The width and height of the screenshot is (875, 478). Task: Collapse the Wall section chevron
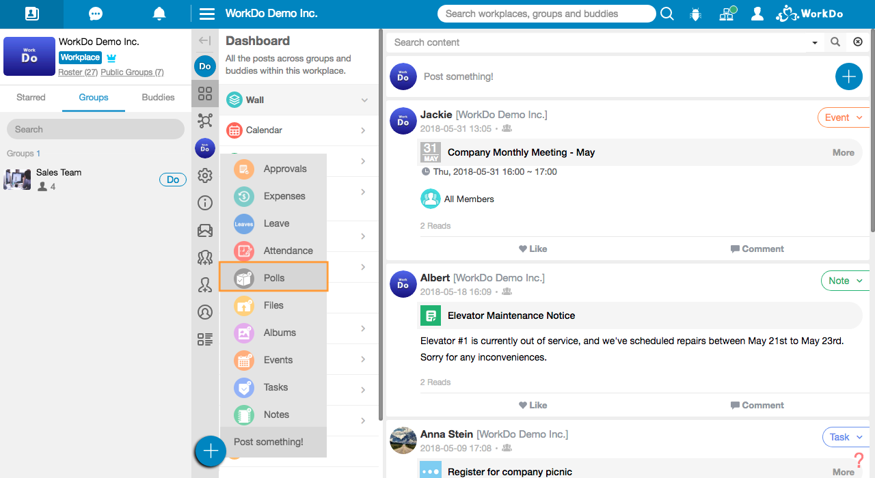pos(364,100)
